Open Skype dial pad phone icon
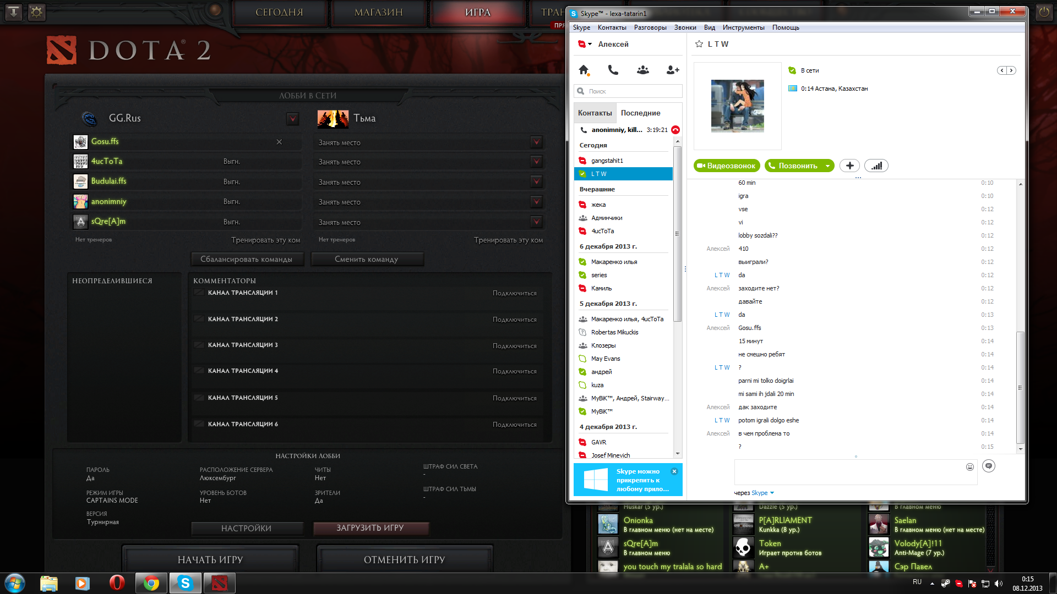This screenshot has width=1057, height=594. pyautogui.click(x=613, y=70)
